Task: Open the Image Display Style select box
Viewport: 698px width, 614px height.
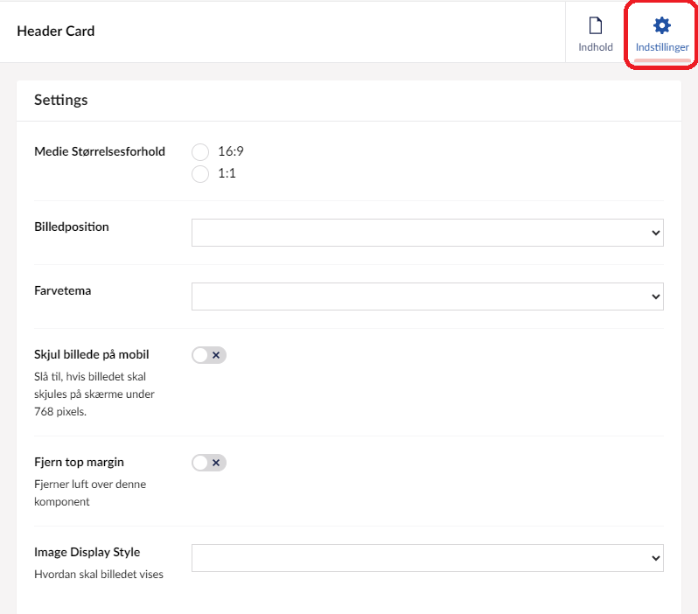Action: point(420,558)
